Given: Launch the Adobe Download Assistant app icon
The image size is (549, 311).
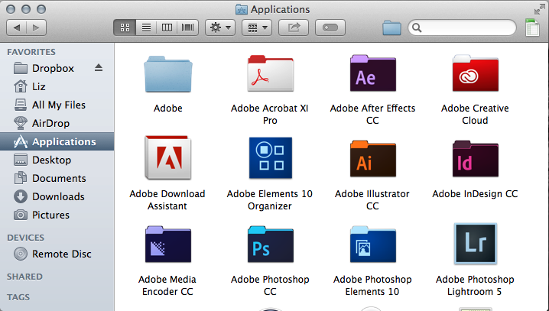Looking at the screenshot, I should [x=168, y=157].
